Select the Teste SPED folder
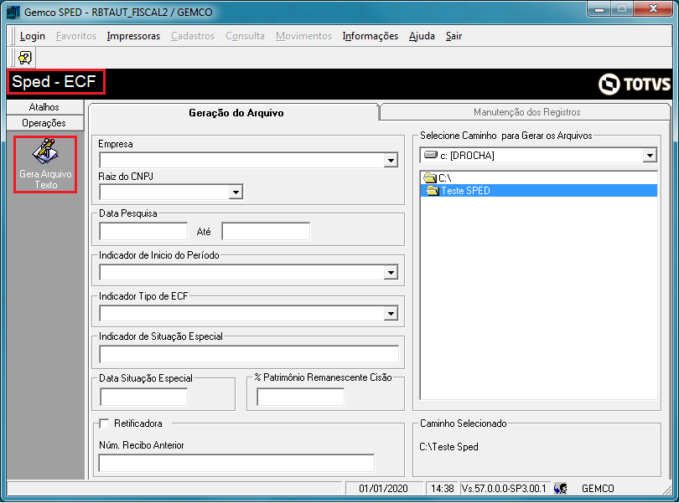 click(x=539, y=191)
